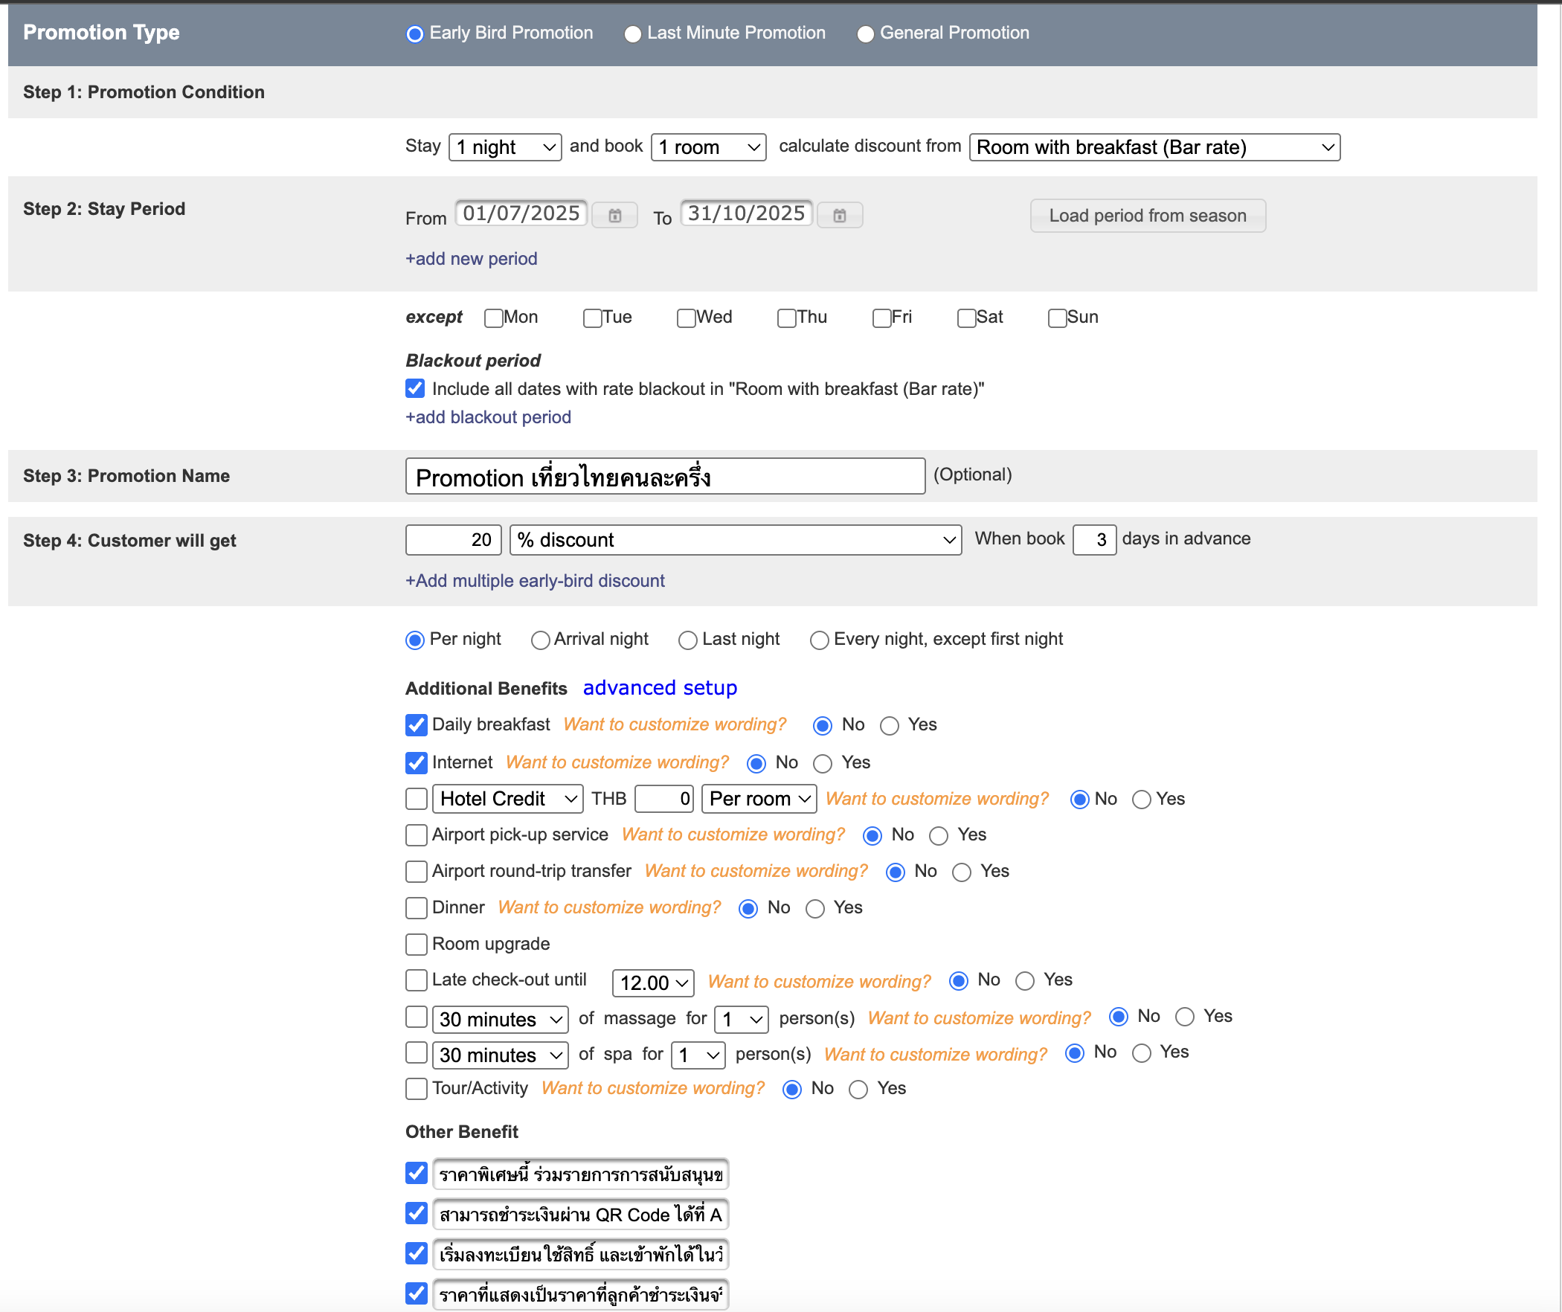Open the advanced setup link
The height and width of the screenshot is (1312, 1562).
(660, 688)
